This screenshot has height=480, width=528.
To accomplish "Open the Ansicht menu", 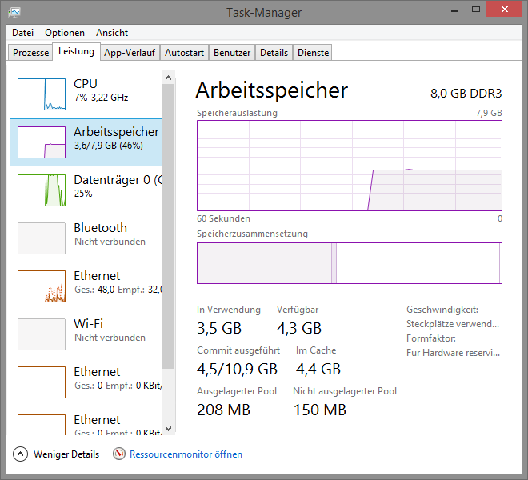I will click(112, 33).
